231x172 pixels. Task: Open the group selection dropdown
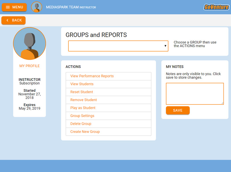pos(118,46)
